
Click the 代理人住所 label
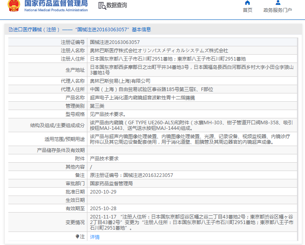pyautogui.click(x=73, y=89)
